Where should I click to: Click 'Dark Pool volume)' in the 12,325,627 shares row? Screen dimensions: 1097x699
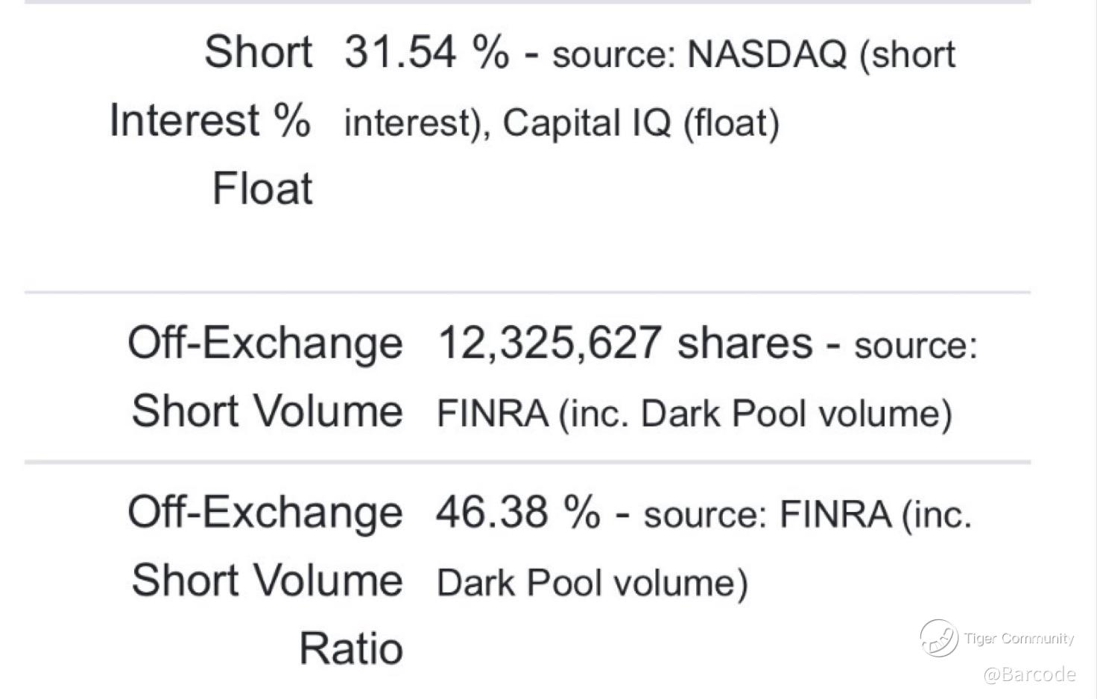796,414
